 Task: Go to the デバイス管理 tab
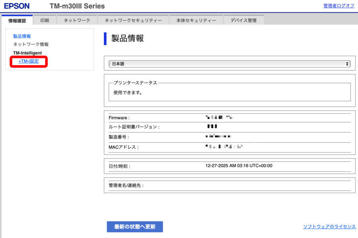pyautogui.click(x=243, y=21)
